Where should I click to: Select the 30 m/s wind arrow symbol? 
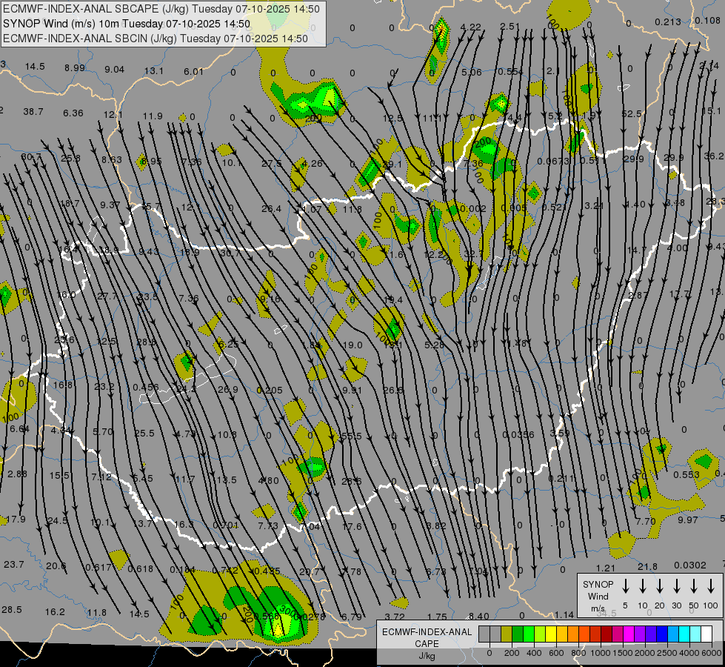[x=677, y=586]
